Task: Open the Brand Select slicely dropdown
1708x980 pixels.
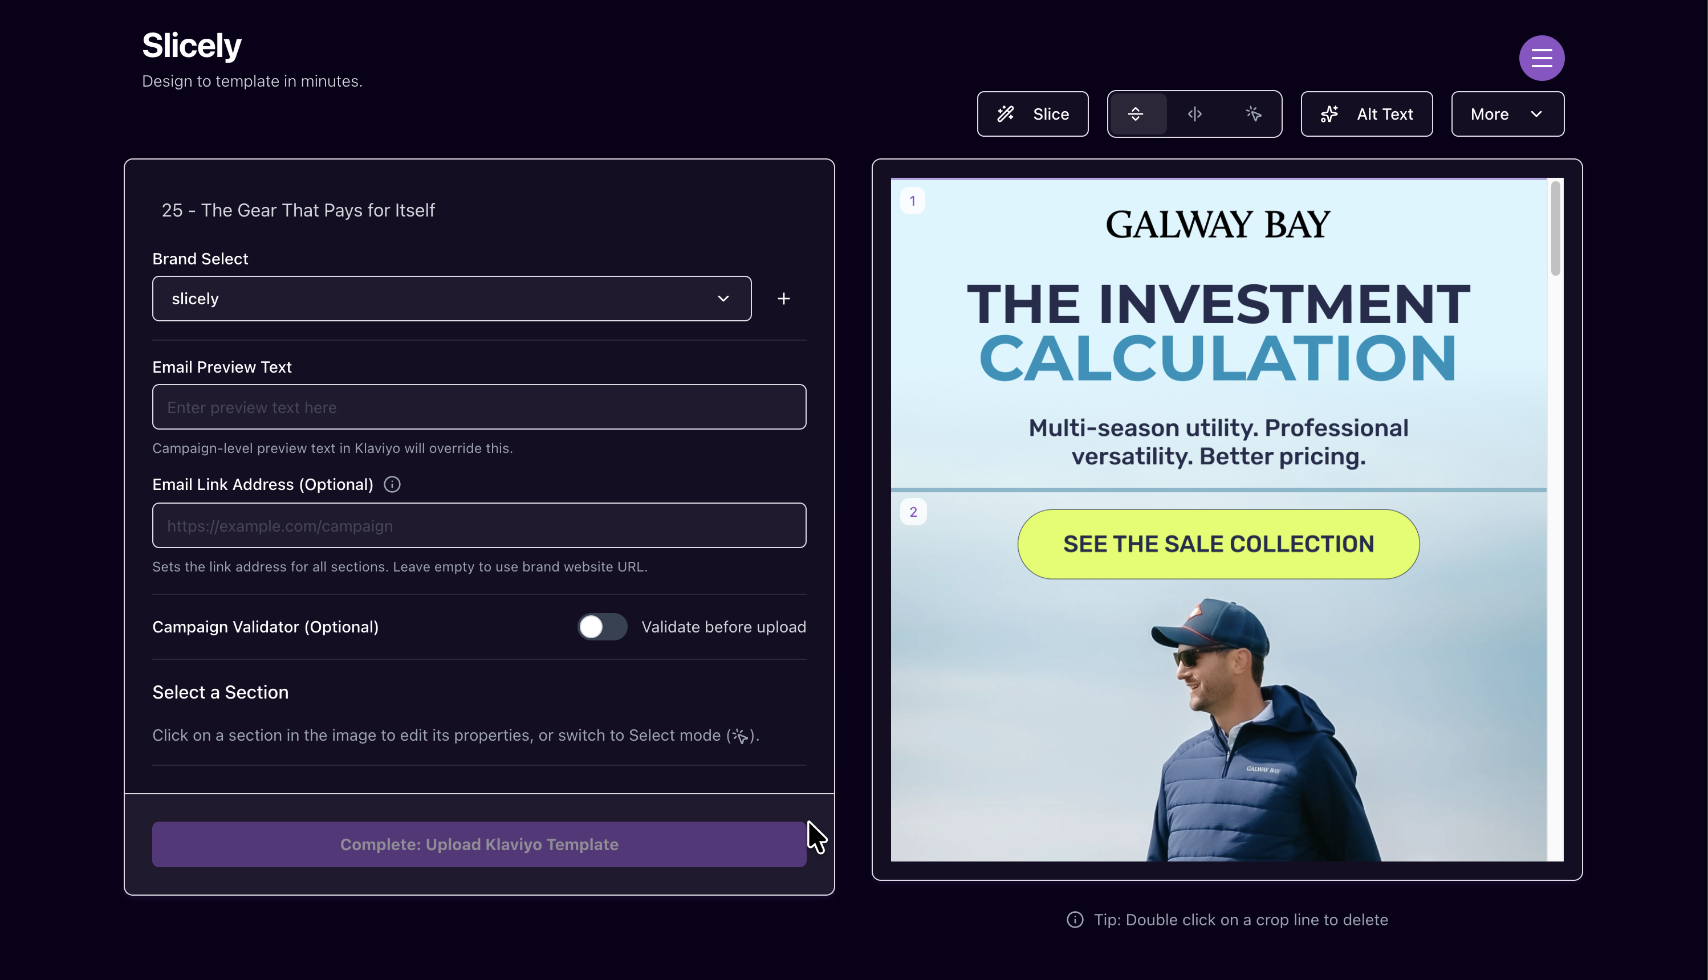Action: [x=451, y=299]
